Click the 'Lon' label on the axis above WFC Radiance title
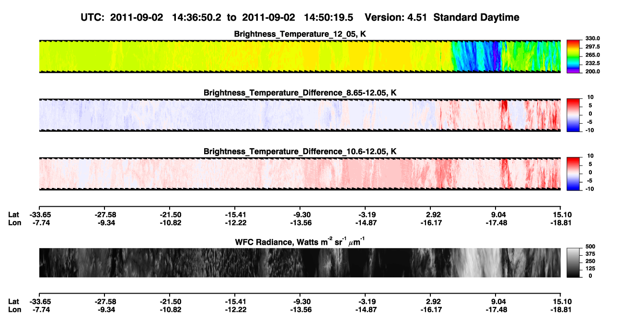Viewport: 623px width, 320px height. tap(14, 223)
